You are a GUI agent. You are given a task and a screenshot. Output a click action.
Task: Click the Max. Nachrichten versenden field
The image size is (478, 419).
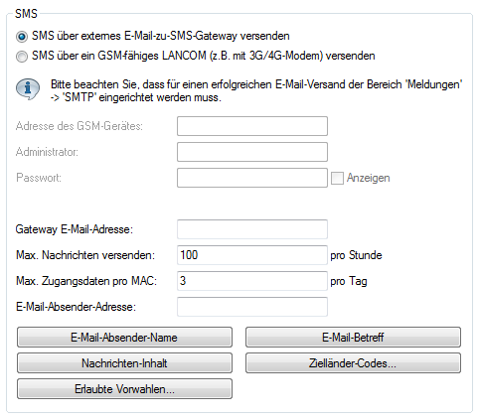[252, 255]
